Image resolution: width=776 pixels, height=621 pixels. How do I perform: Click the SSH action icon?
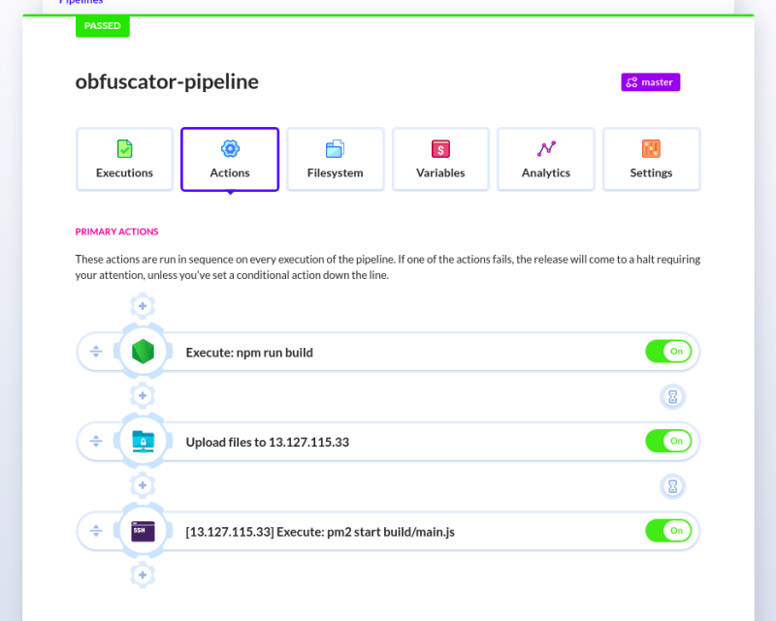143,532
